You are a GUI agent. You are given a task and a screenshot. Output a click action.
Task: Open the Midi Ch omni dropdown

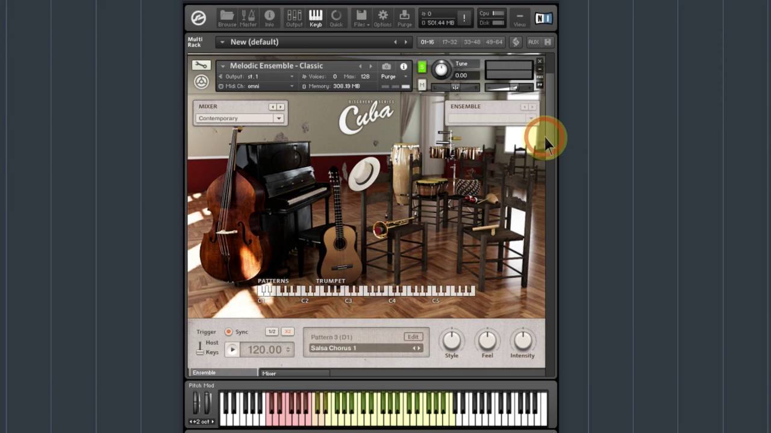[x=257, y=86]
